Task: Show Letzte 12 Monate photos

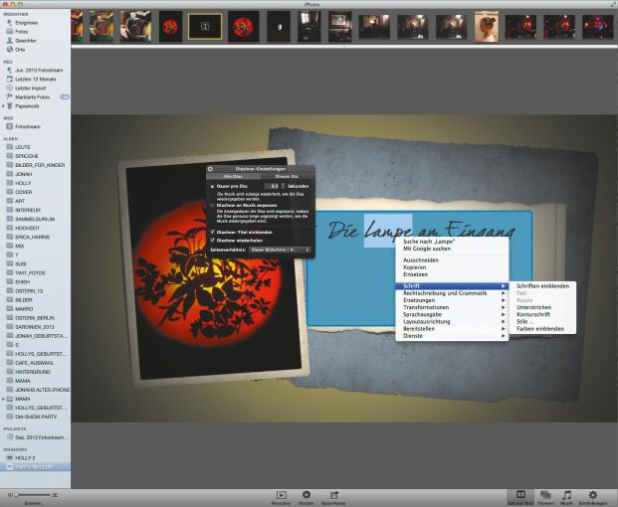Action: (x=35, y=80)
